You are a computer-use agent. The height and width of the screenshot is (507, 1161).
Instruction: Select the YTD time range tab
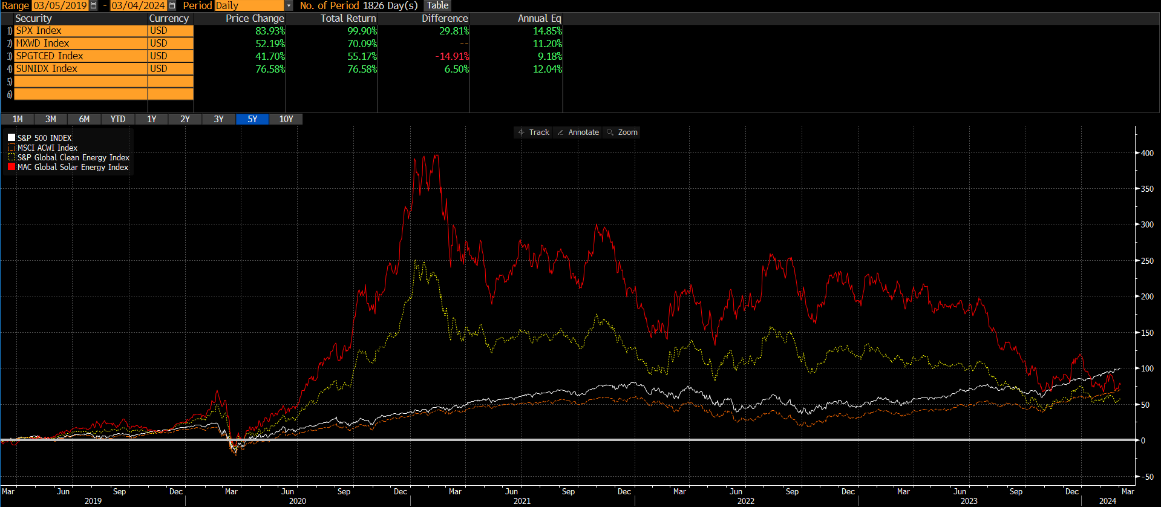click(118, 119)
